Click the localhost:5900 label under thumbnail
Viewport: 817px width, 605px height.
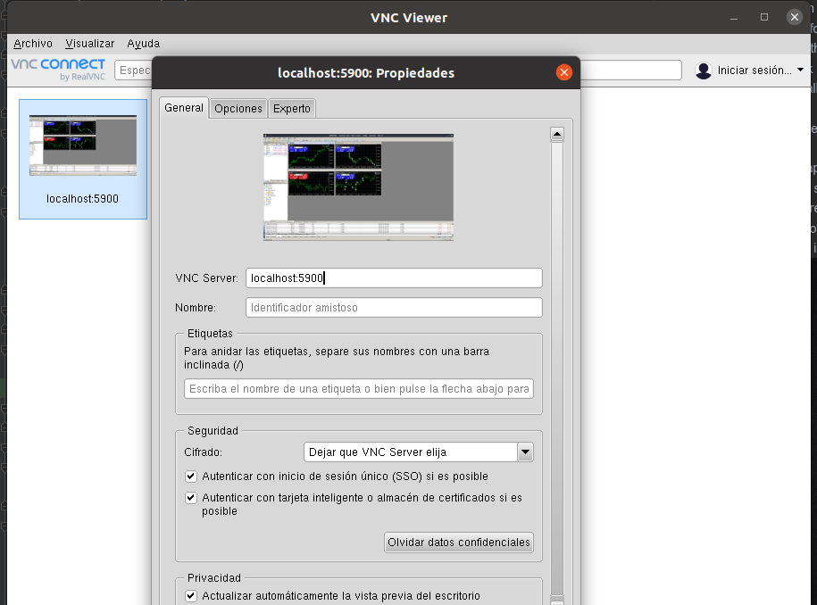pos(82,199)
